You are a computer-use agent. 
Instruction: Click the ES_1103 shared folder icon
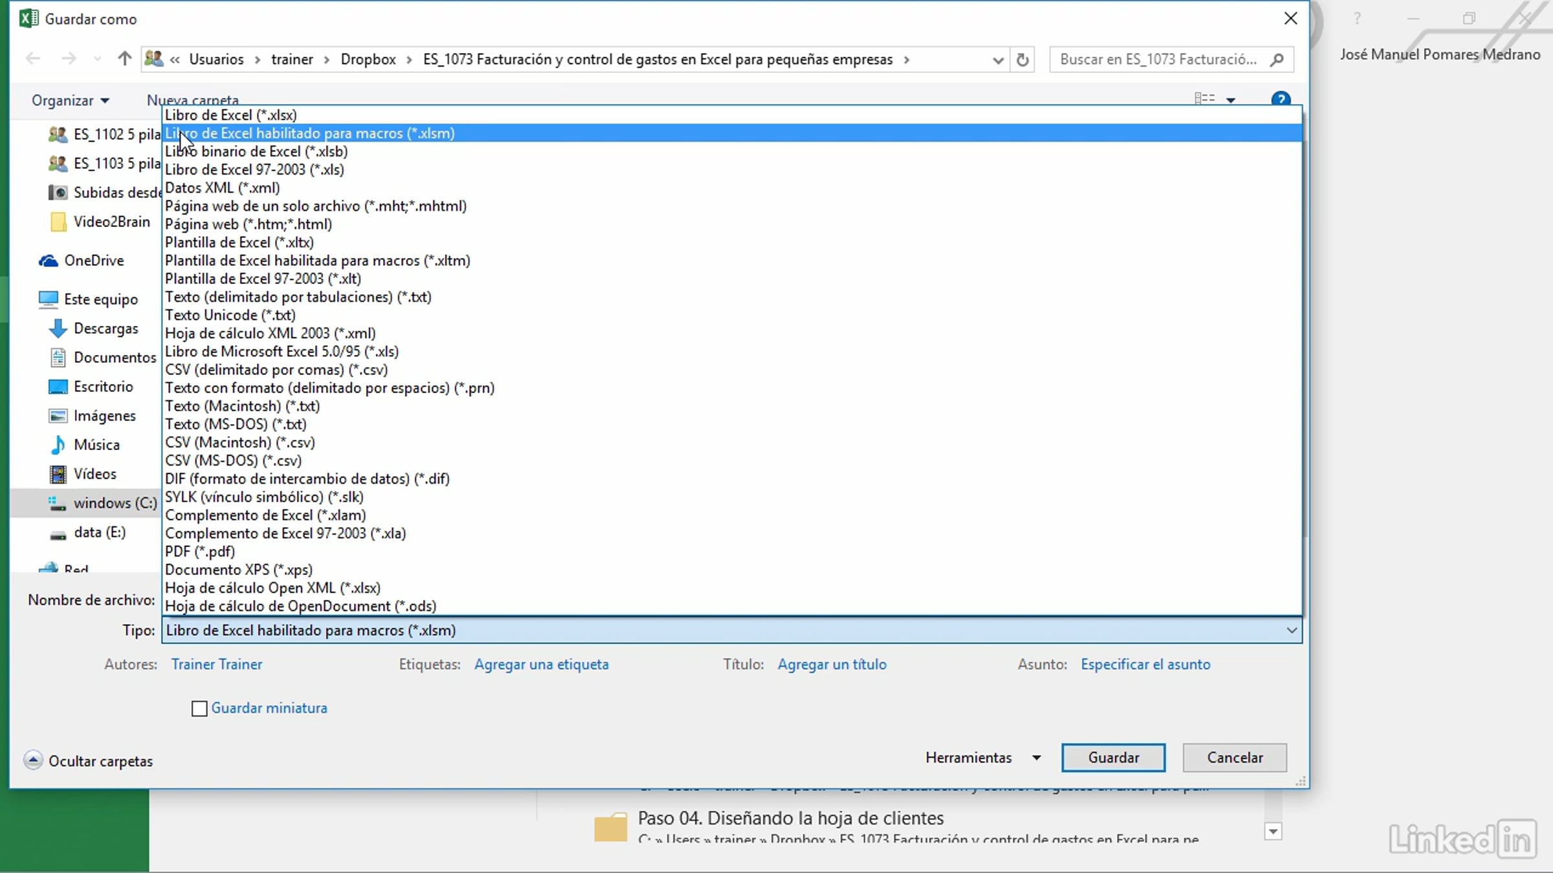tap(58, 164)
